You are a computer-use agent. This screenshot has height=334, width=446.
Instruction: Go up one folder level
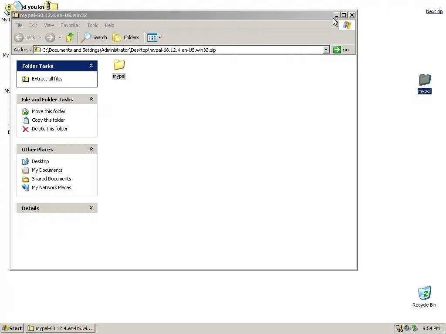coord(70,37)
